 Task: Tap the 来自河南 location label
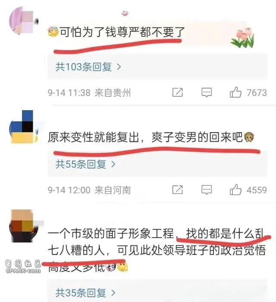113,190
